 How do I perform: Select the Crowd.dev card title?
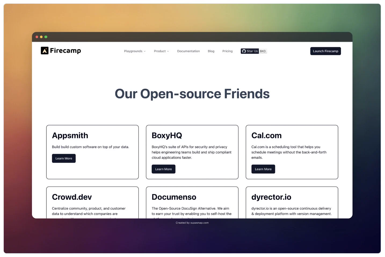coord(72,197)
